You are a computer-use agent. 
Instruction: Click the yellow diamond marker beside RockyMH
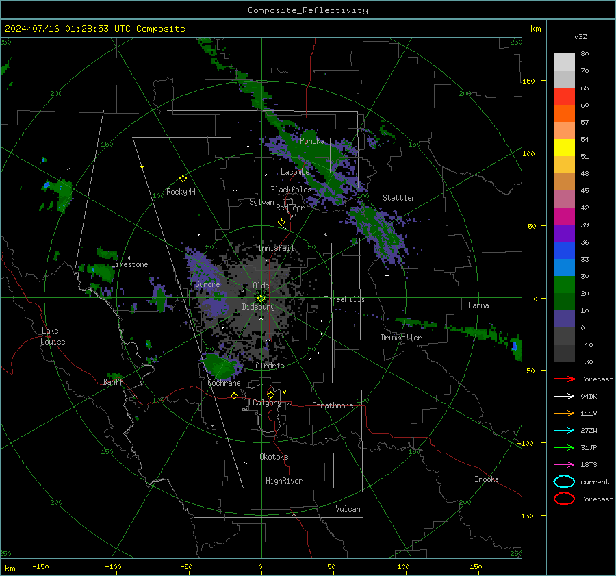click(183, 179)
